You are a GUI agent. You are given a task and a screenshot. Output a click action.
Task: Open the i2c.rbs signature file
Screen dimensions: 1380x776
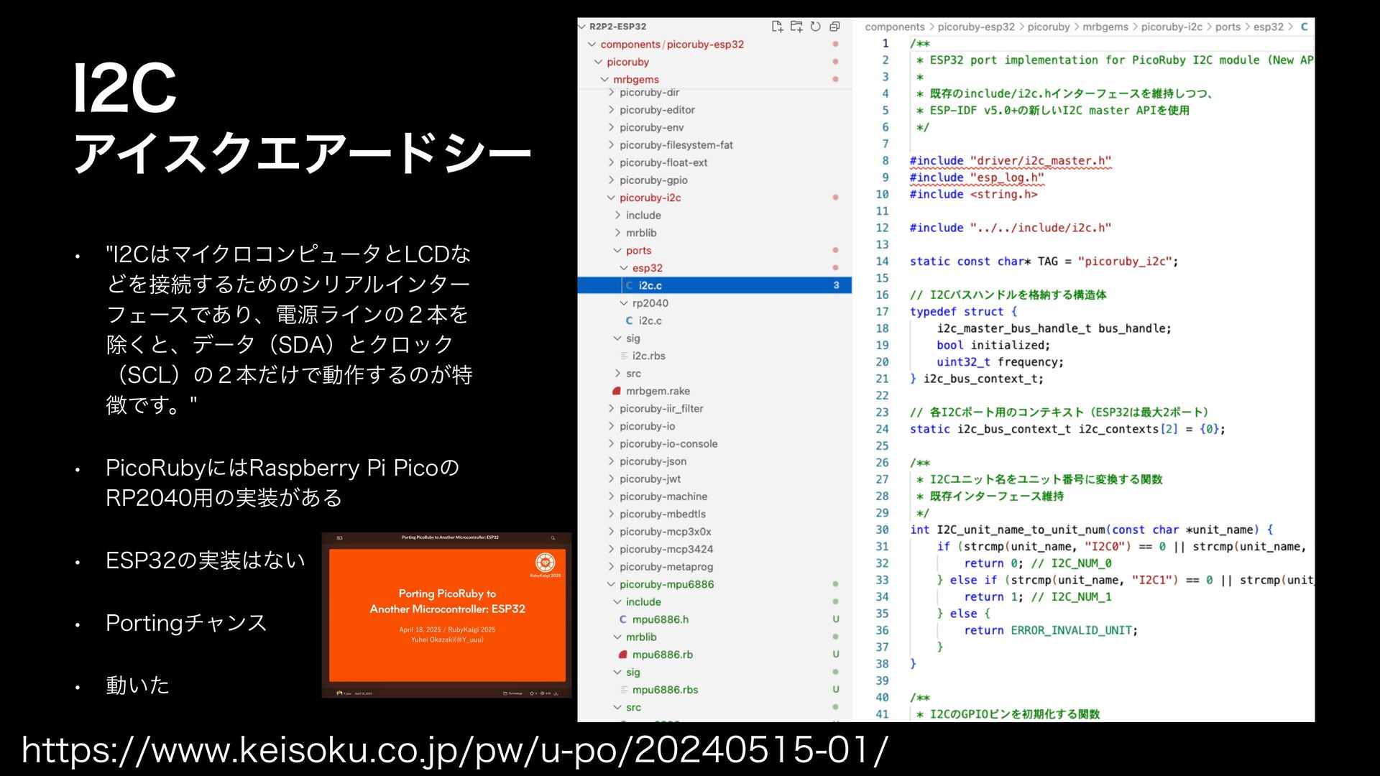click(x=648, y=356)
